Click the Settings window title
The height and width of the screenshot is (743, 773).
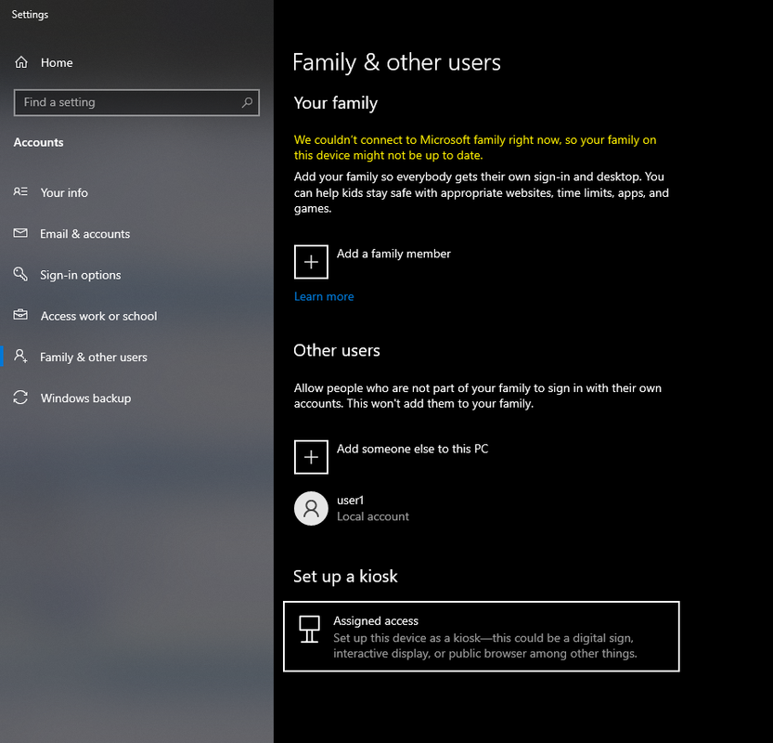30,14
